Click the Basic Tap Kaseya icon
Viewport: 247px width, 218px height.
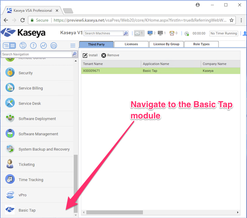point(10,210)
